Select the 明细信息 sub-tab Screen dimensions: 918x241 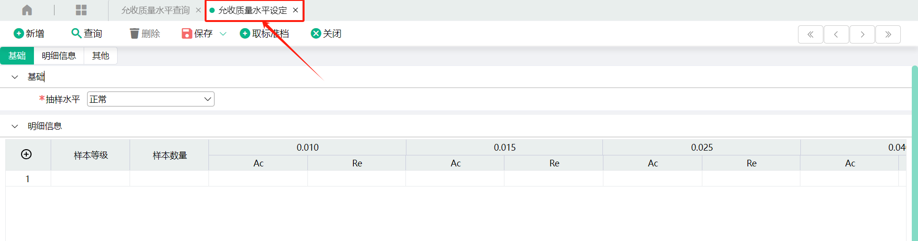coord(59,55)
